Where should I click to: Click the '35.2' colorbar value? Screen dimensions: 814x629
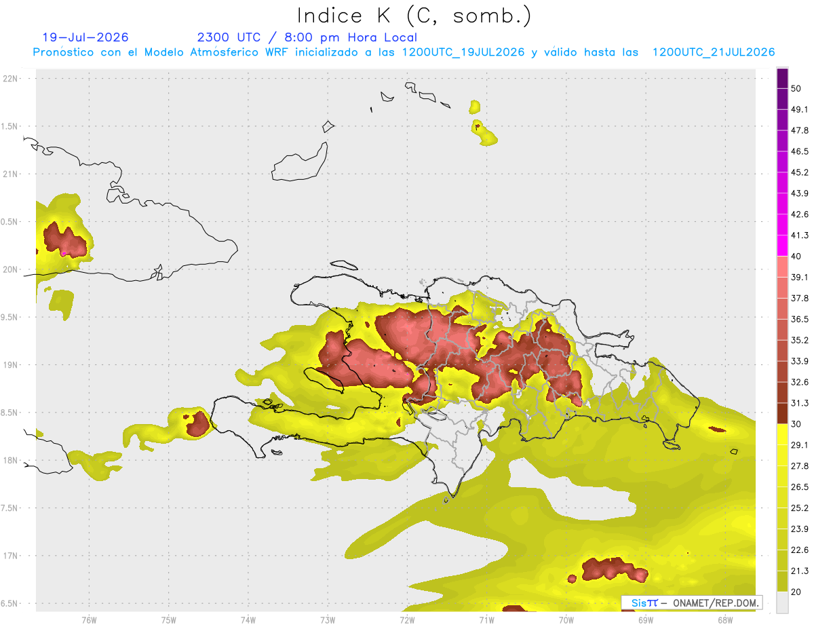[x=800, y=340]
